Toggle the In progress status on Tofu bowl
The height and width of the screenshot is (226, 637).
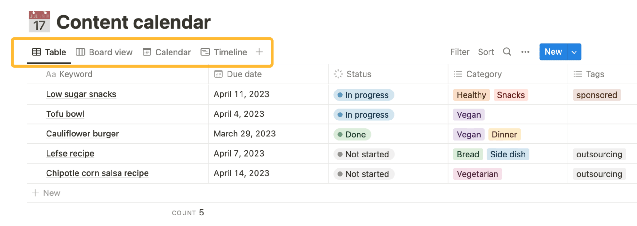coord(363,114)
